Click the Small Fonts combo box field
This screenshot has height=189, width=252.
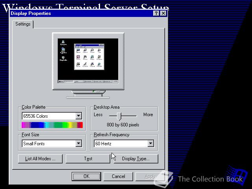click(x=52, y=143)
